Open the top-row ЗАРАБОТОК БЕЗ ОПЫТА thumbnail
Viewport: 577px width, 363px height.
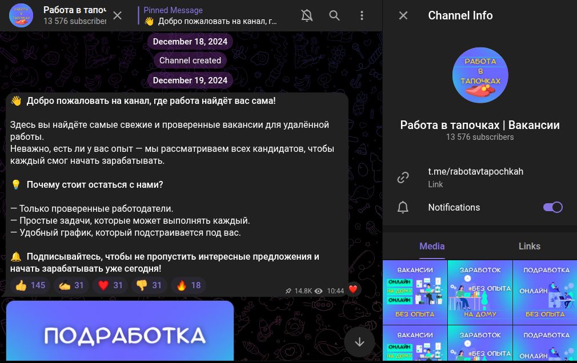[x=480, y=292]
